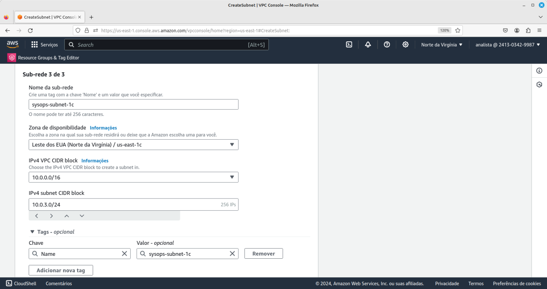547x289 pixels.
Task: Click the Nome da sub-rede input field
Action: [x=134, y=104]
